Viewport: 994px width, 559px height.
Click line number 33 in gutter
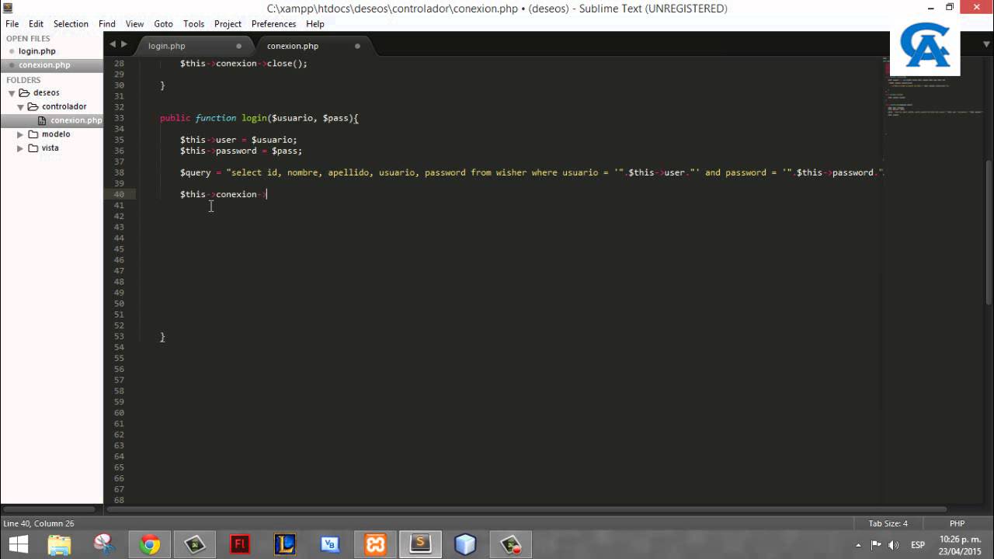[x=119, y=118]
